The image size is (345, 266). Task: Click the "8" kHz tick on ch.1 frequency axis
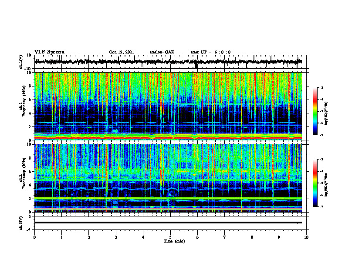pyautogui.click(x=30, y=86)
